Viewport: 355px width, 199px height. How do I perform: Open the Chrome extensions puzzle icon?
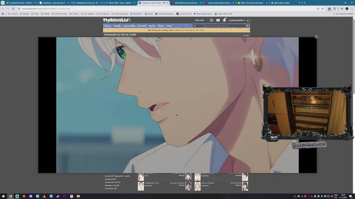click(334, 9)
